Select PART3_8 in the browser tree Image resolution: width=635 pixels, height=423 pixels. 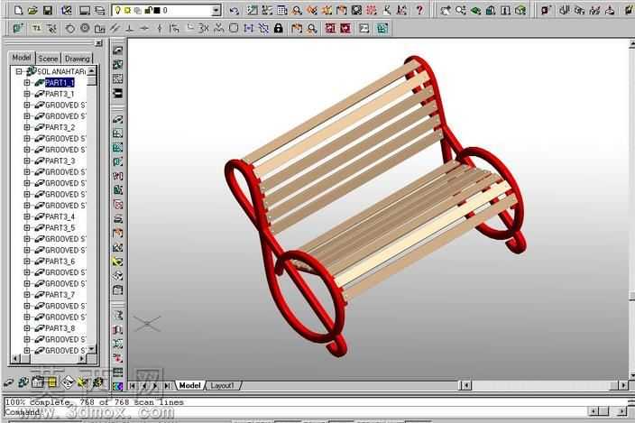point(60,328)
